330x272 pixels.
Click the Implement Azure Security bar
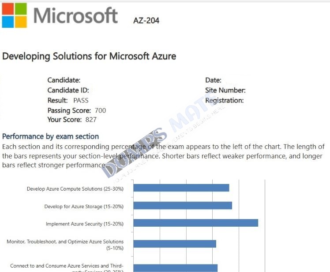(x=196, y=223)
